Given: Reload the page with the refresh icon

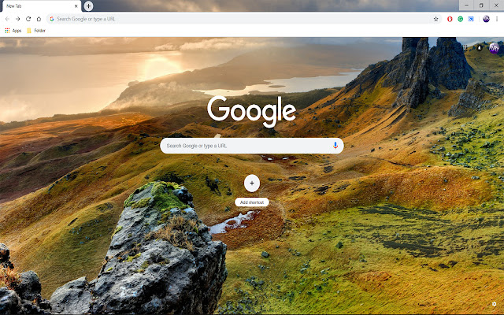Looking at the screenshot, I should [x=28, y=19].
